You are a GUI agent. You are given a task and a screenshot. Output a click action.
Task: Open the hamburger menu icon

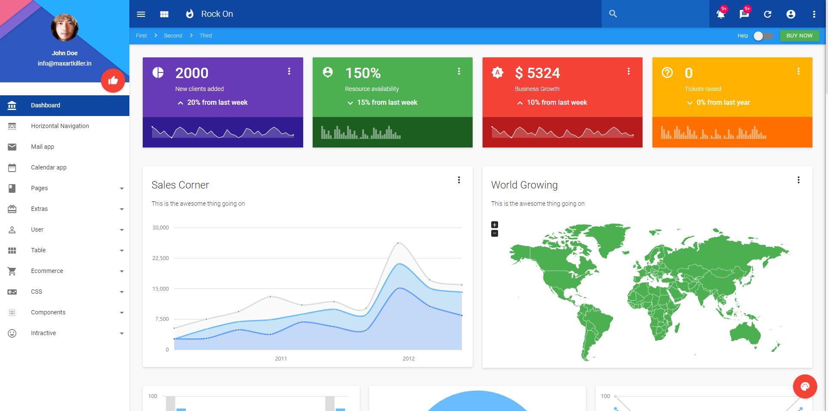(141, 14)
